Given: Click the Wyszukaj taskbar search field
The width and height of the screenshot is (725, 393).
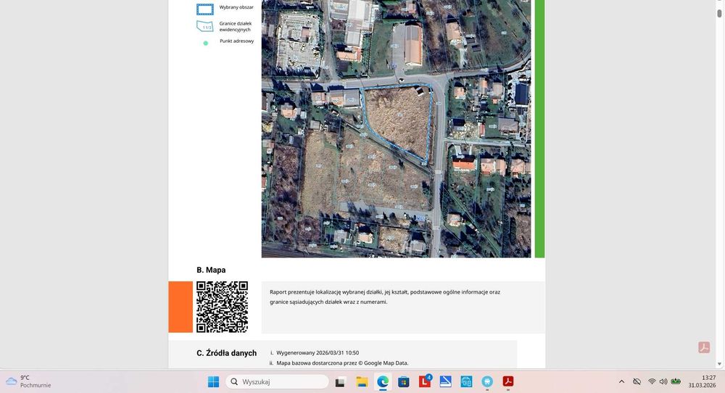Looking at the screenshot, I should [x=278, y=381].
